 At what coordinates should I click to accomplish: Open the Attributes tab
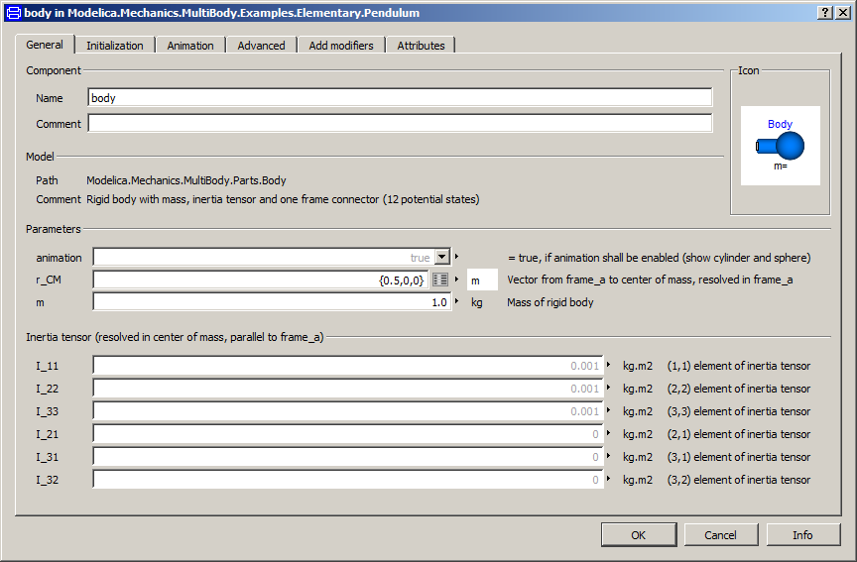coord(421,46)
